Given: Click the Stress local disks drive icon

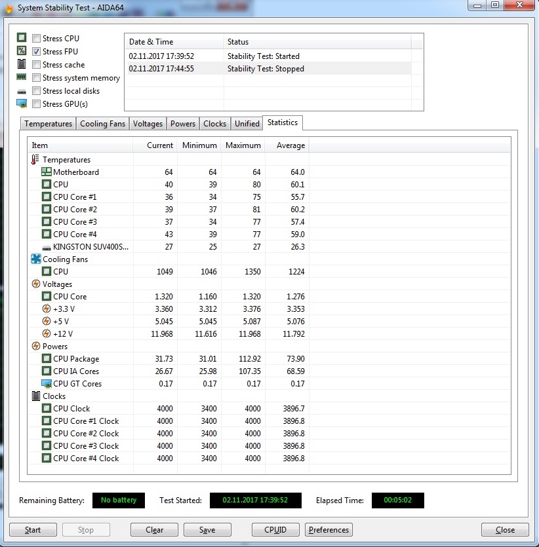Looking at the screenshot, I should click(x=22, y=92).
